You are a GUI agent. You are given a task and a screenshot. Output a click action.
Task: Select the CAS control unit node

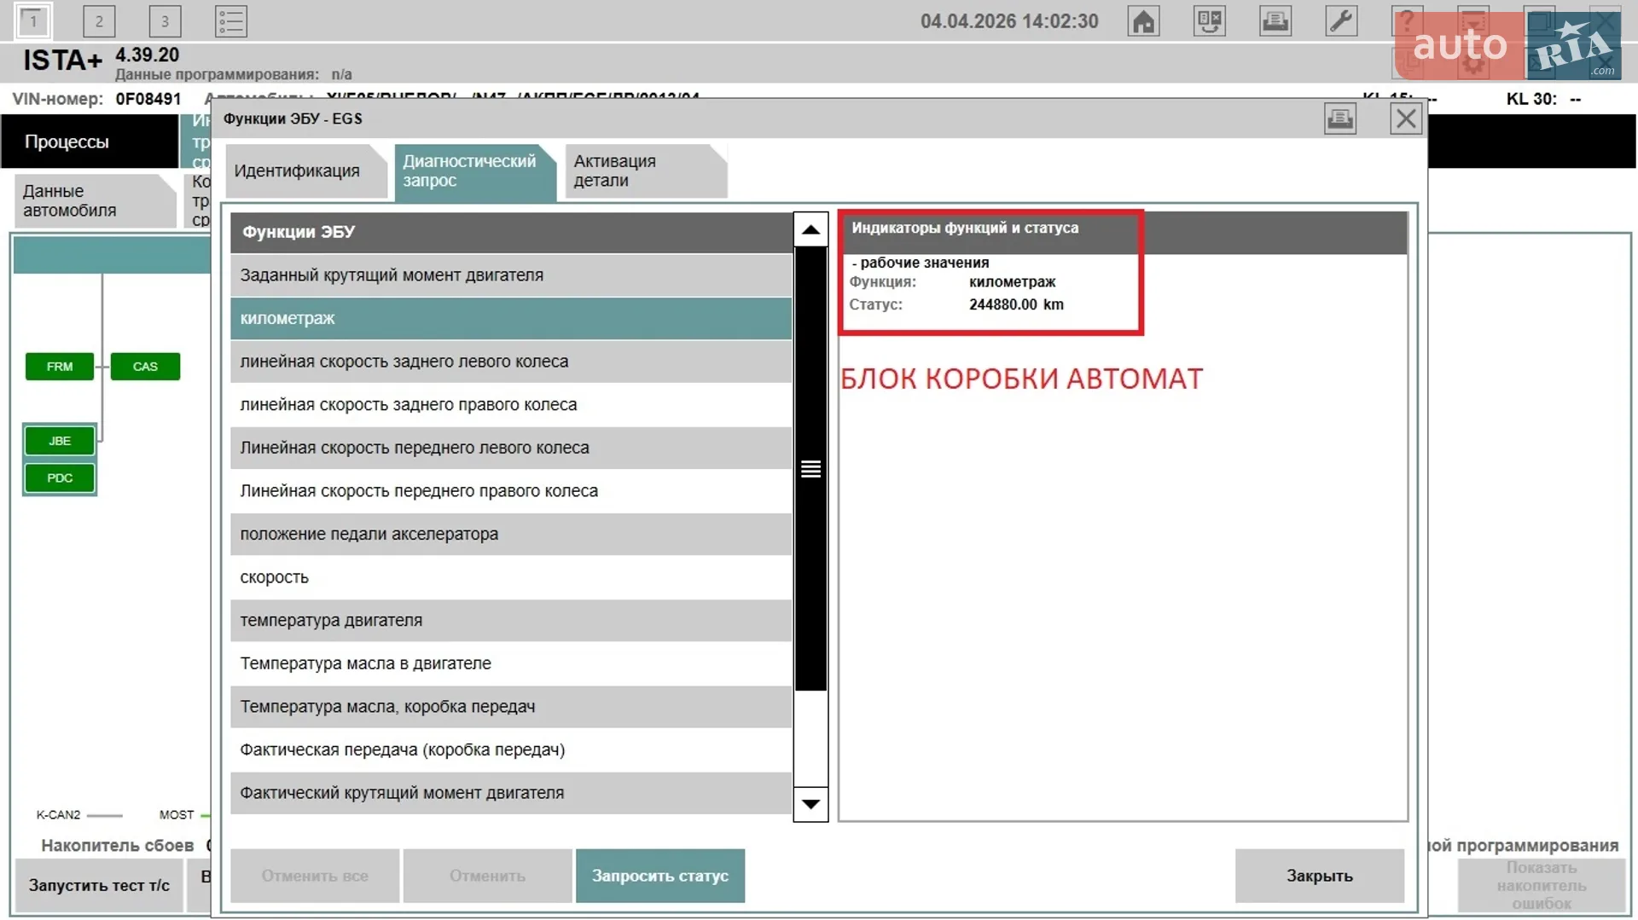coord(145,367)
